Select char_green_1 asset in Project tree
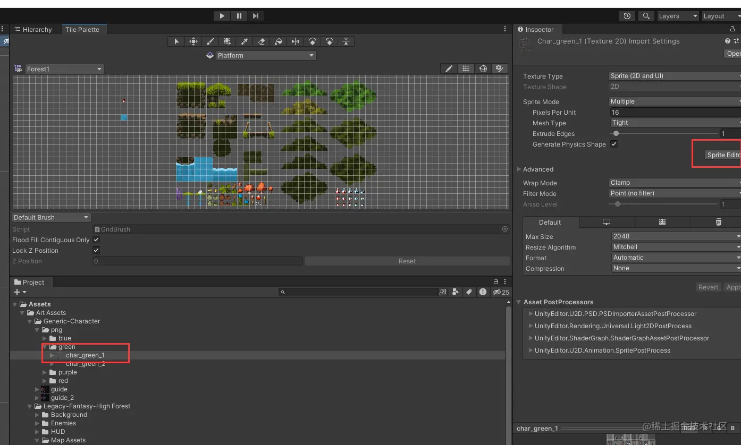Image resolution: width=741 pixels, height=445 pixels. 85,355
